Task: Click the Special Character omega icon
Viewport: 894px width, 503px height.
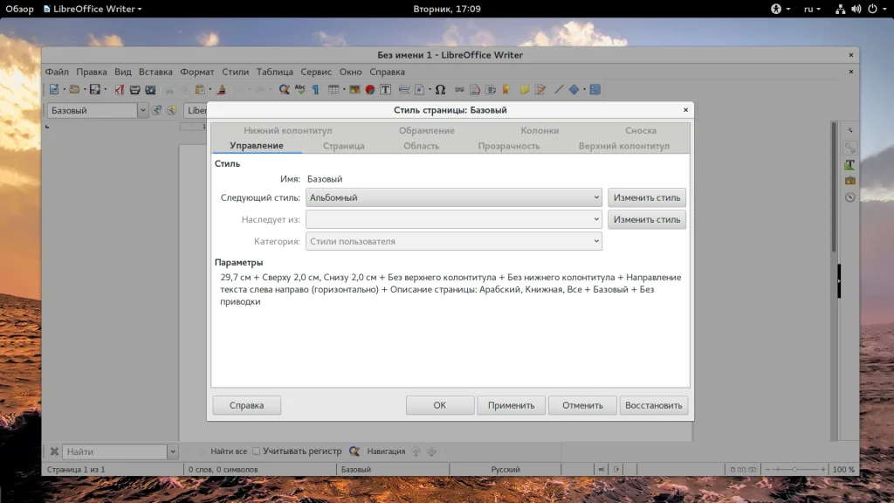Action: [x=440, y=89]
